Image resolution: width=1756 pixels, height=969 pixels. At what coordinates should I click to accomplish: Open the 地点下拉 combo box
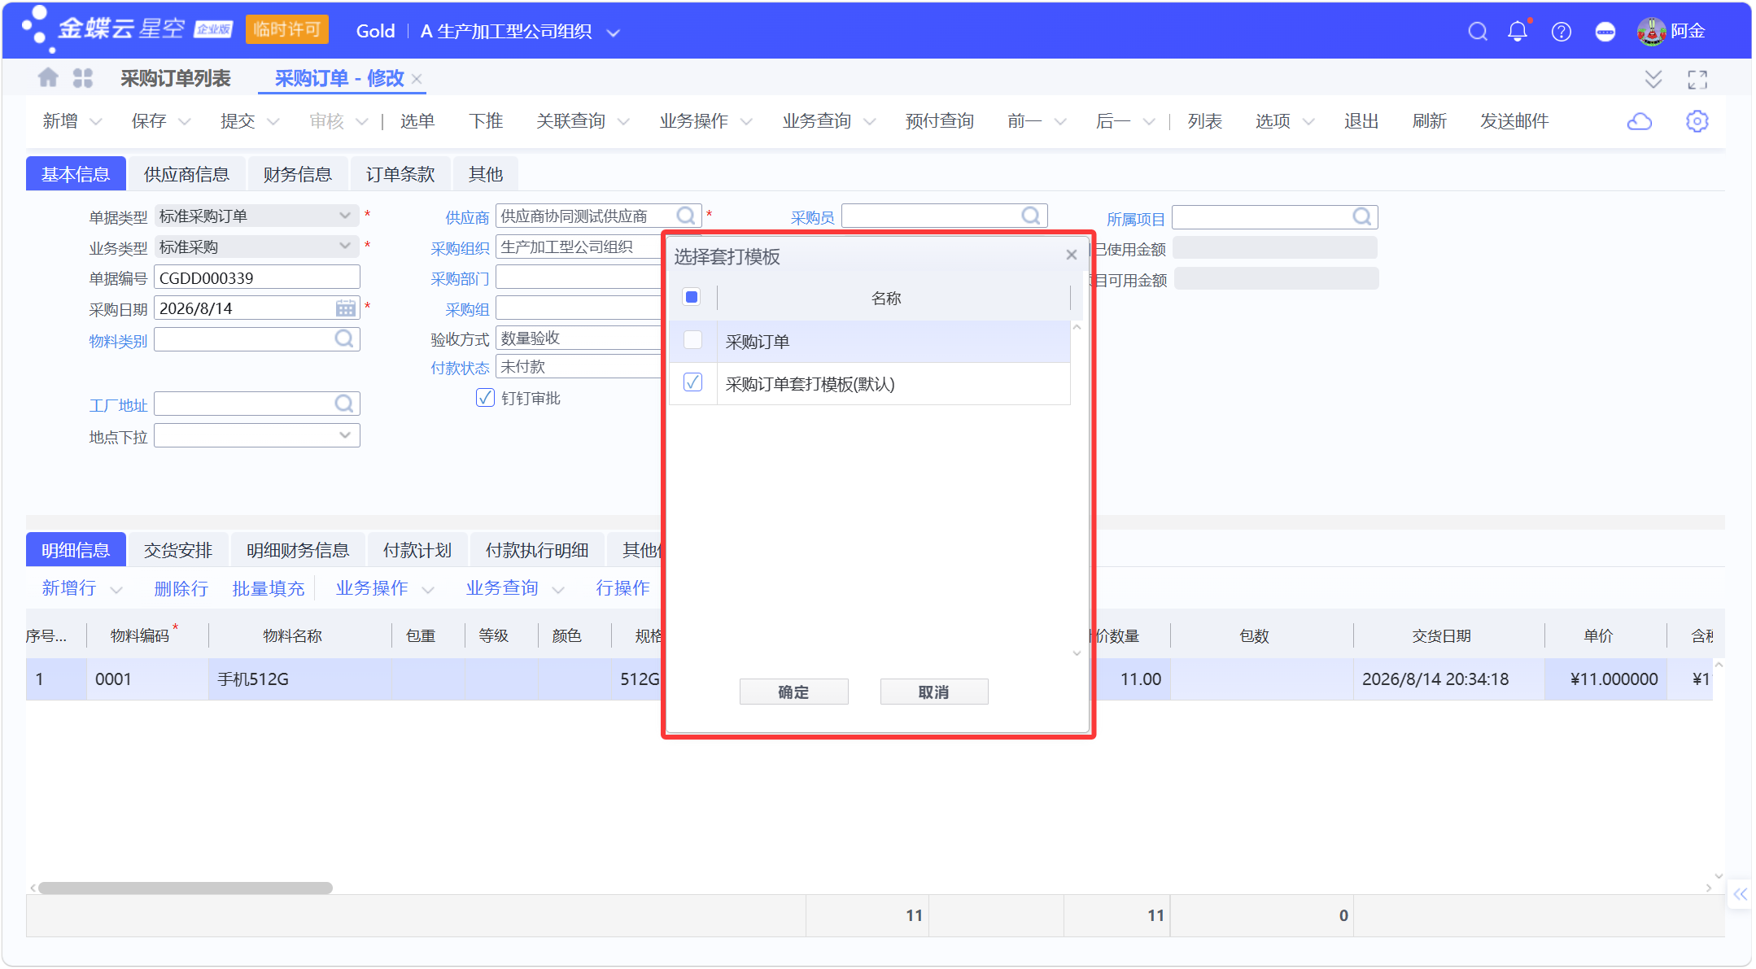(x=257, y=435)
